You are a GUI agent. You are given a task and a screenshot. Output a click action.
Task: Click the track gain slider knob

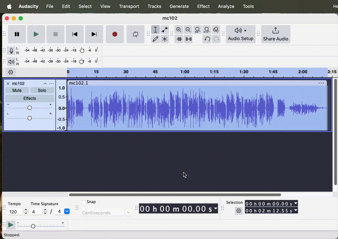tap(29, 108)
